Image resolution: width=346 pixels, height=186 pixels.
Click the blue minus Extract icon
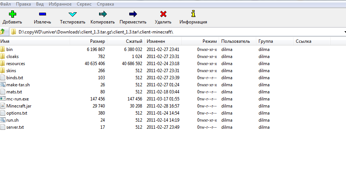click(42, 14)
